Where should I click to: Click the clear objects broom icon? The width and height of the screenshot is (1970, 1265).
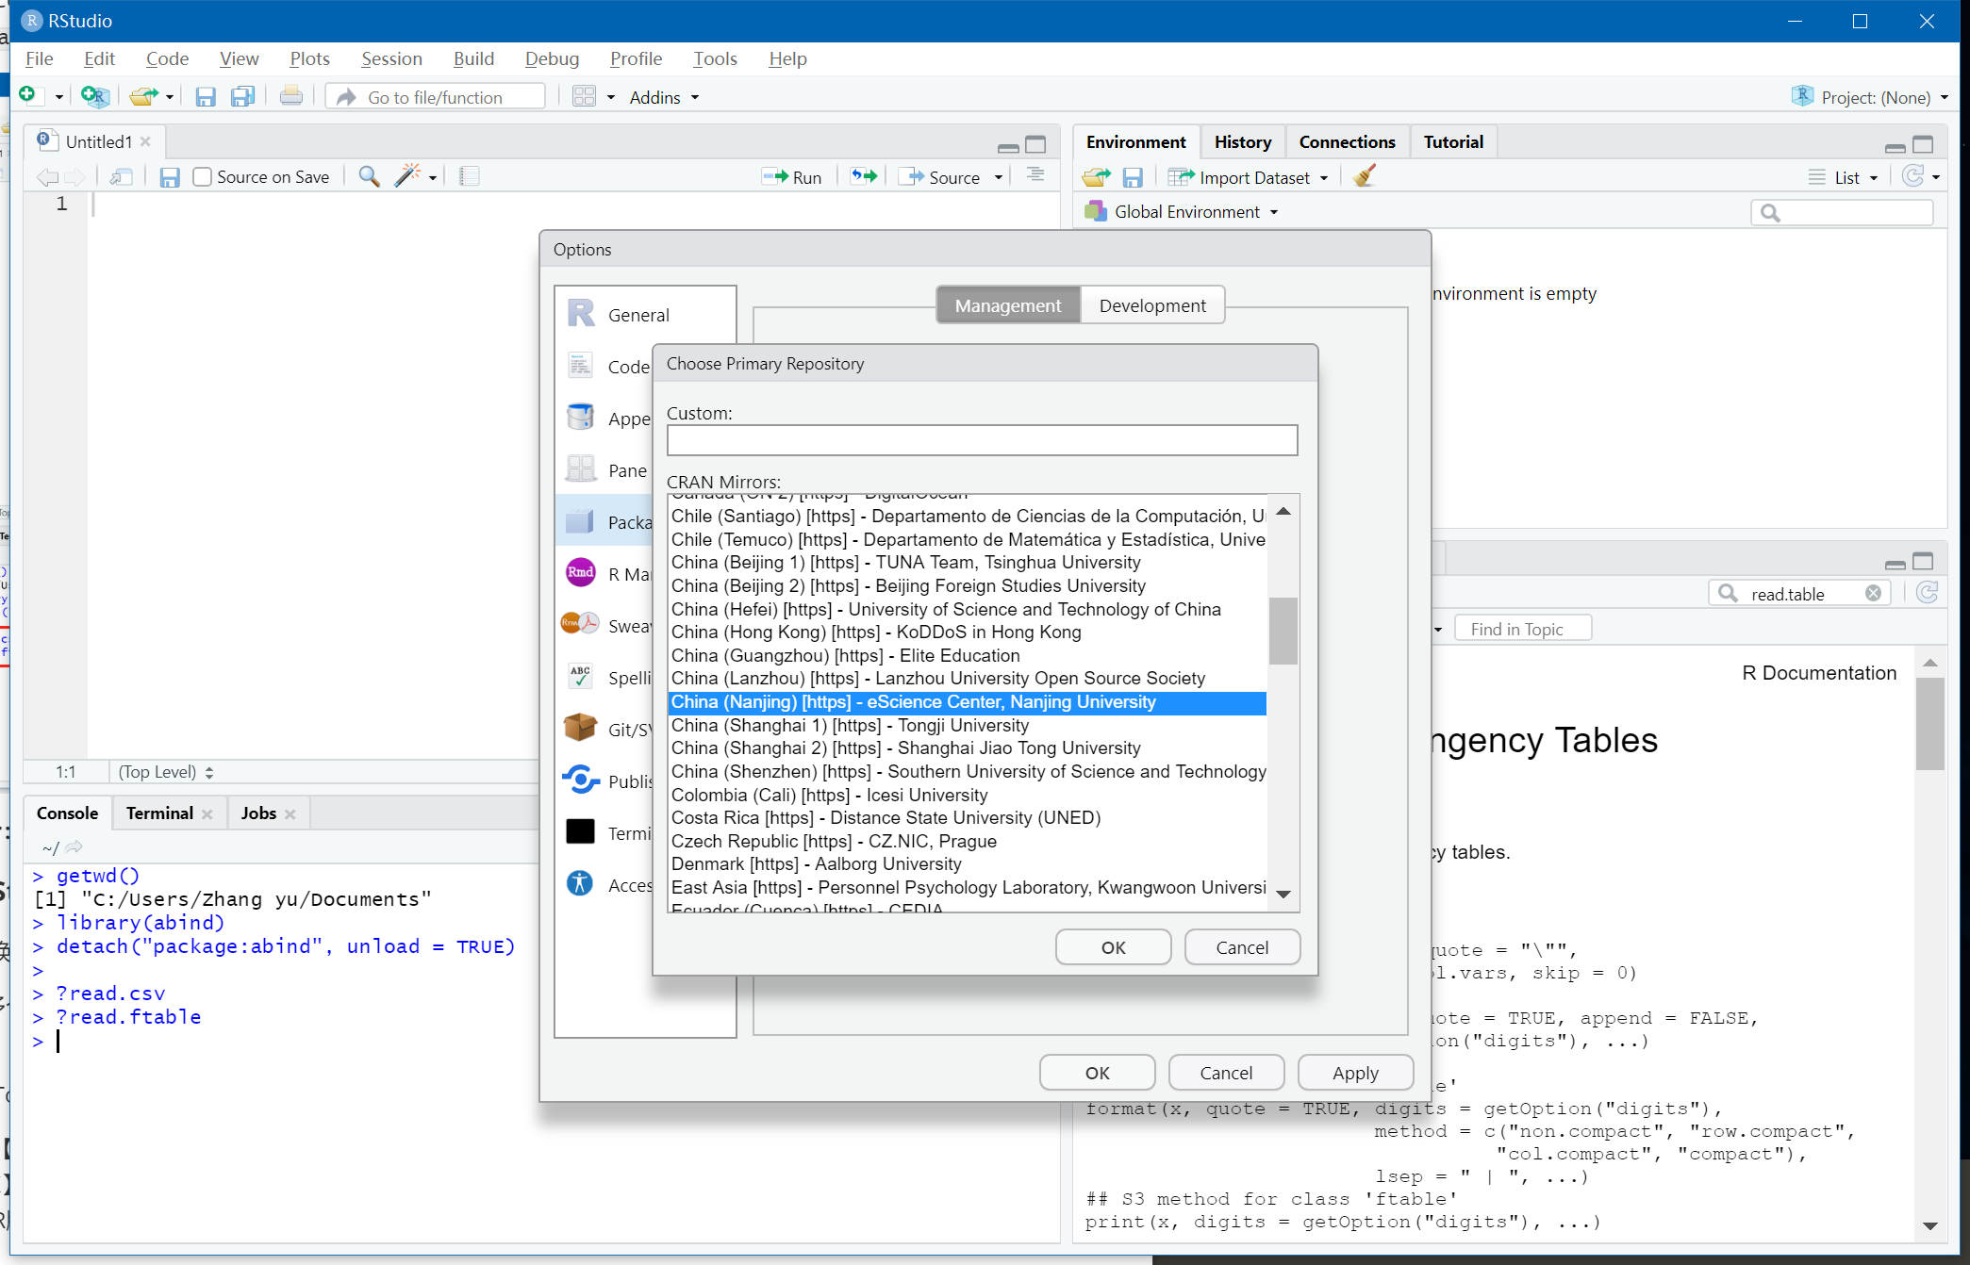point(1364,176)
